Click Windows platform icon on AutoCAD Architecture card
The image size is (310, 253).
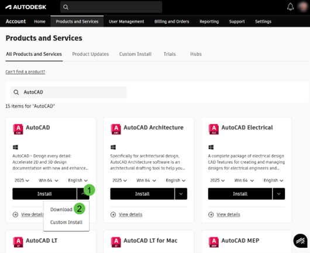tap(113, 147)
